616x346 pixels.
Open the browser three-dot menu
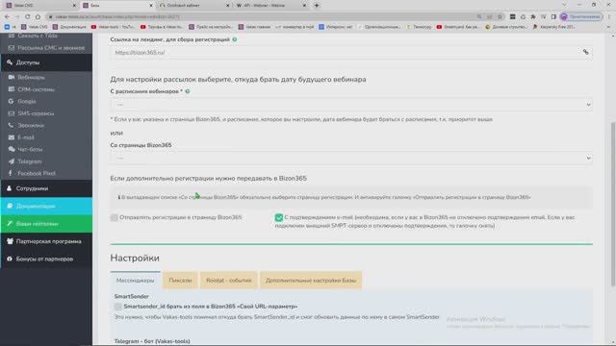click(x=609, y=17)
